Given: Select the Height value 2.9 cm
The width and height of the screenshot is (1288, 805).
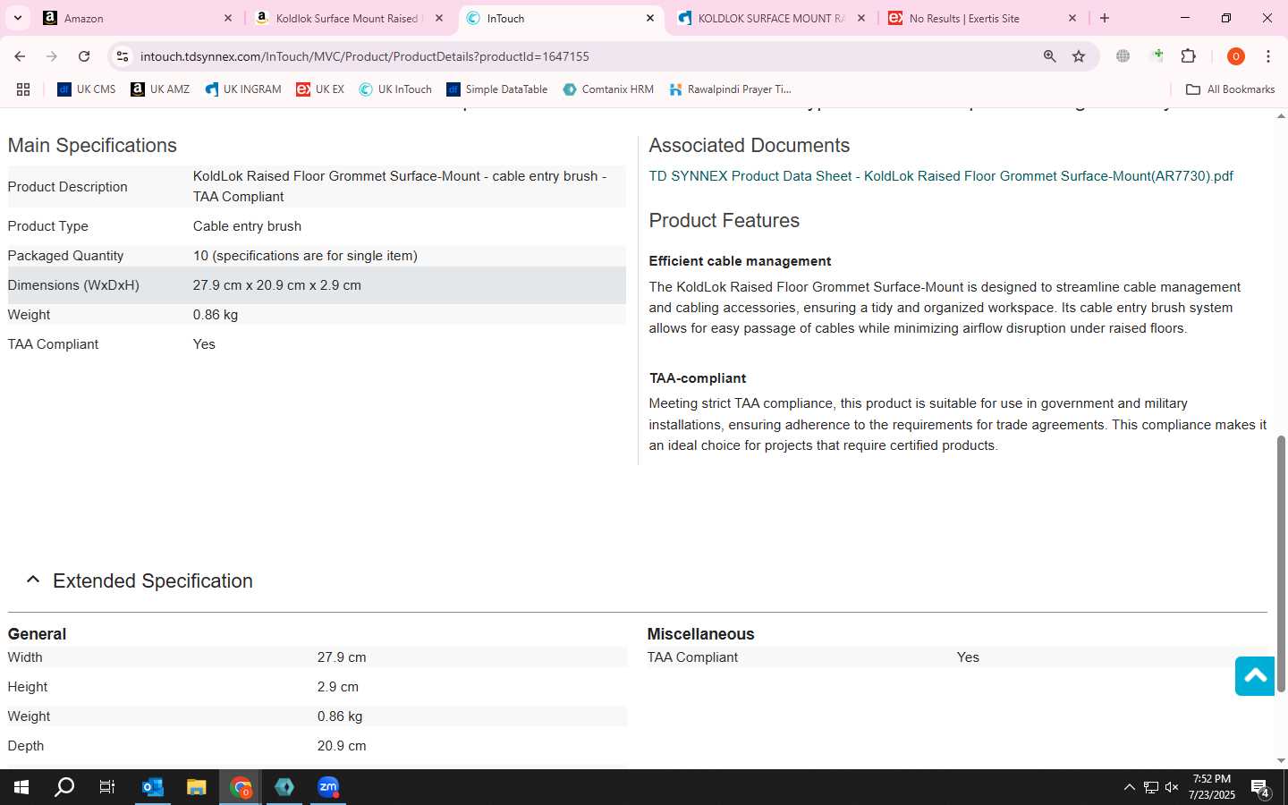Looking at the screenshot, I should [338, 687].
